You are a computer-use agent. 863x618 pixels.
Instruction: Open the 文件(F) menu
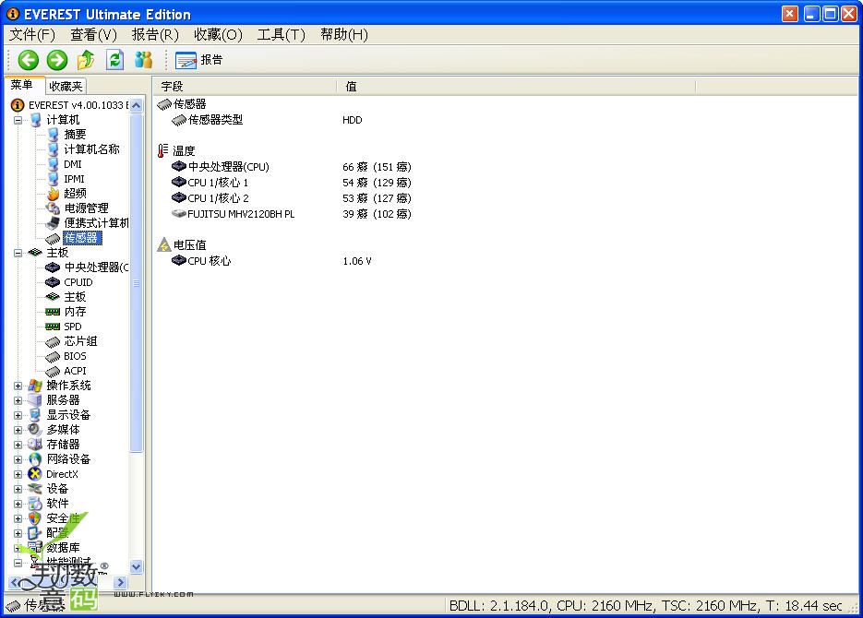(x=32, y=35)
